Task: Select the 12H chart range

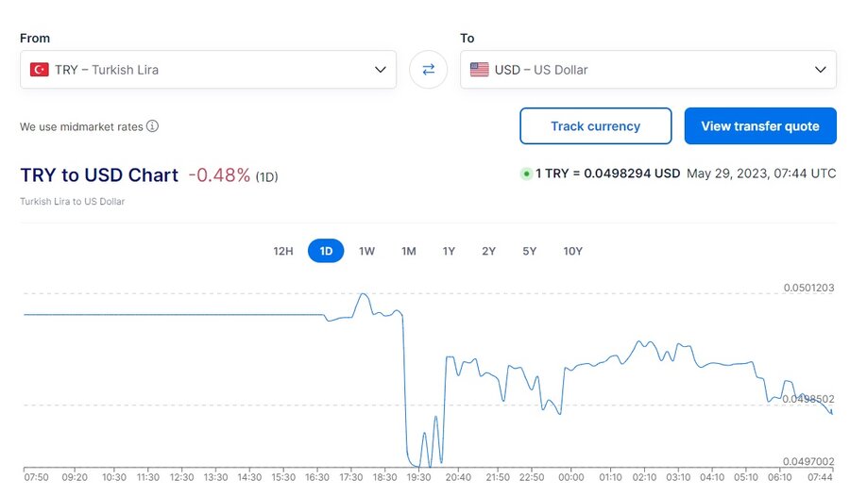Action: coord(283,251)
